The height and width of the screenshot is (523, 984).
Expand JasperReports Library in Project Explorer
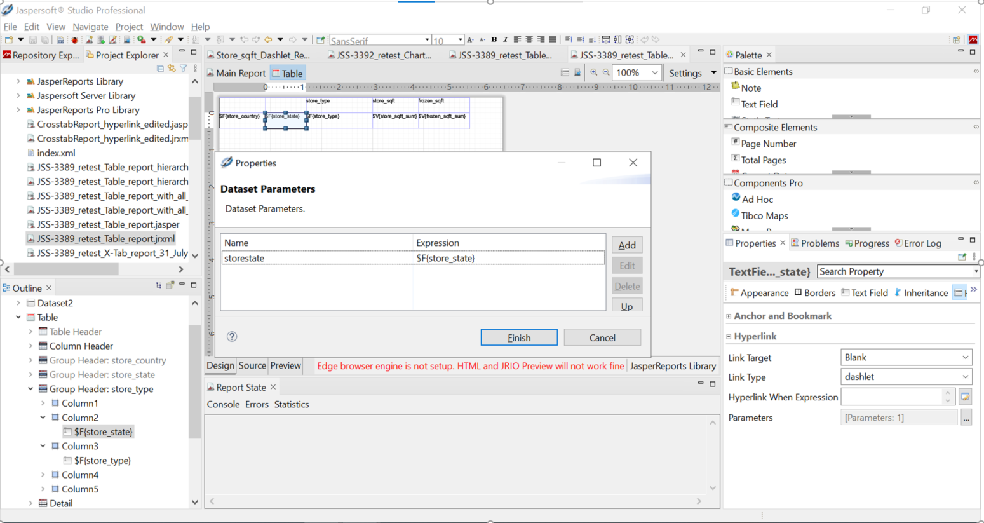coord(18,81)
